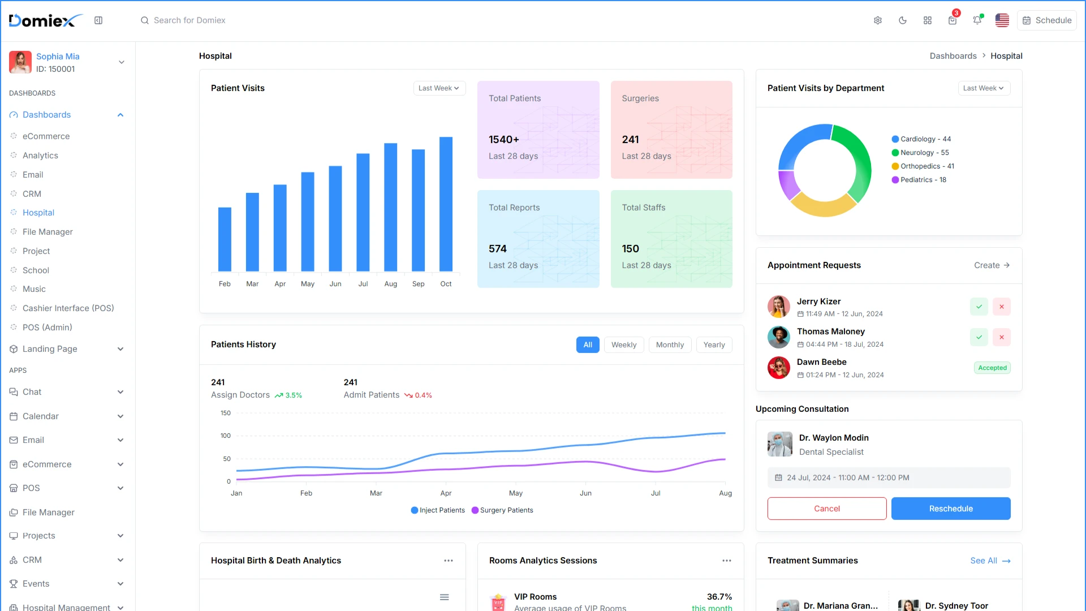Open the Analytics dashboard item
Viewport: 1086px width, 611px height.
tap(40, 156)
